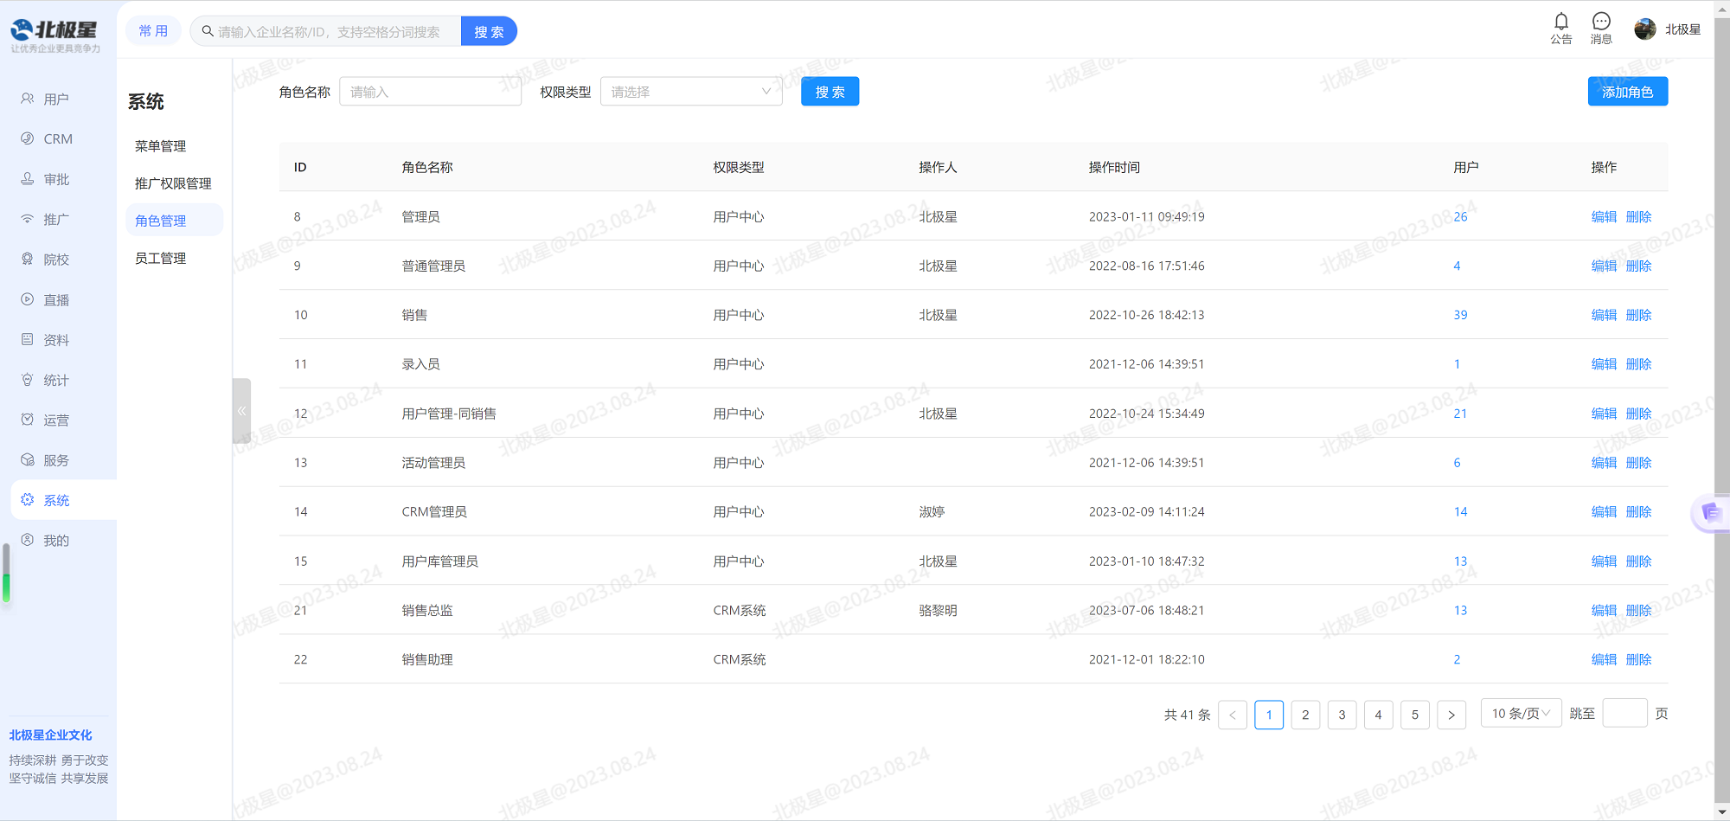Open the 公告 bell notifications icon
1730x821 pixels.
[x=1560, y=22]
